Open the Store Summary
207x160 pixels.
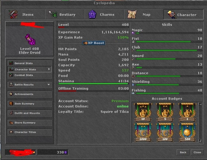[29, 123]
